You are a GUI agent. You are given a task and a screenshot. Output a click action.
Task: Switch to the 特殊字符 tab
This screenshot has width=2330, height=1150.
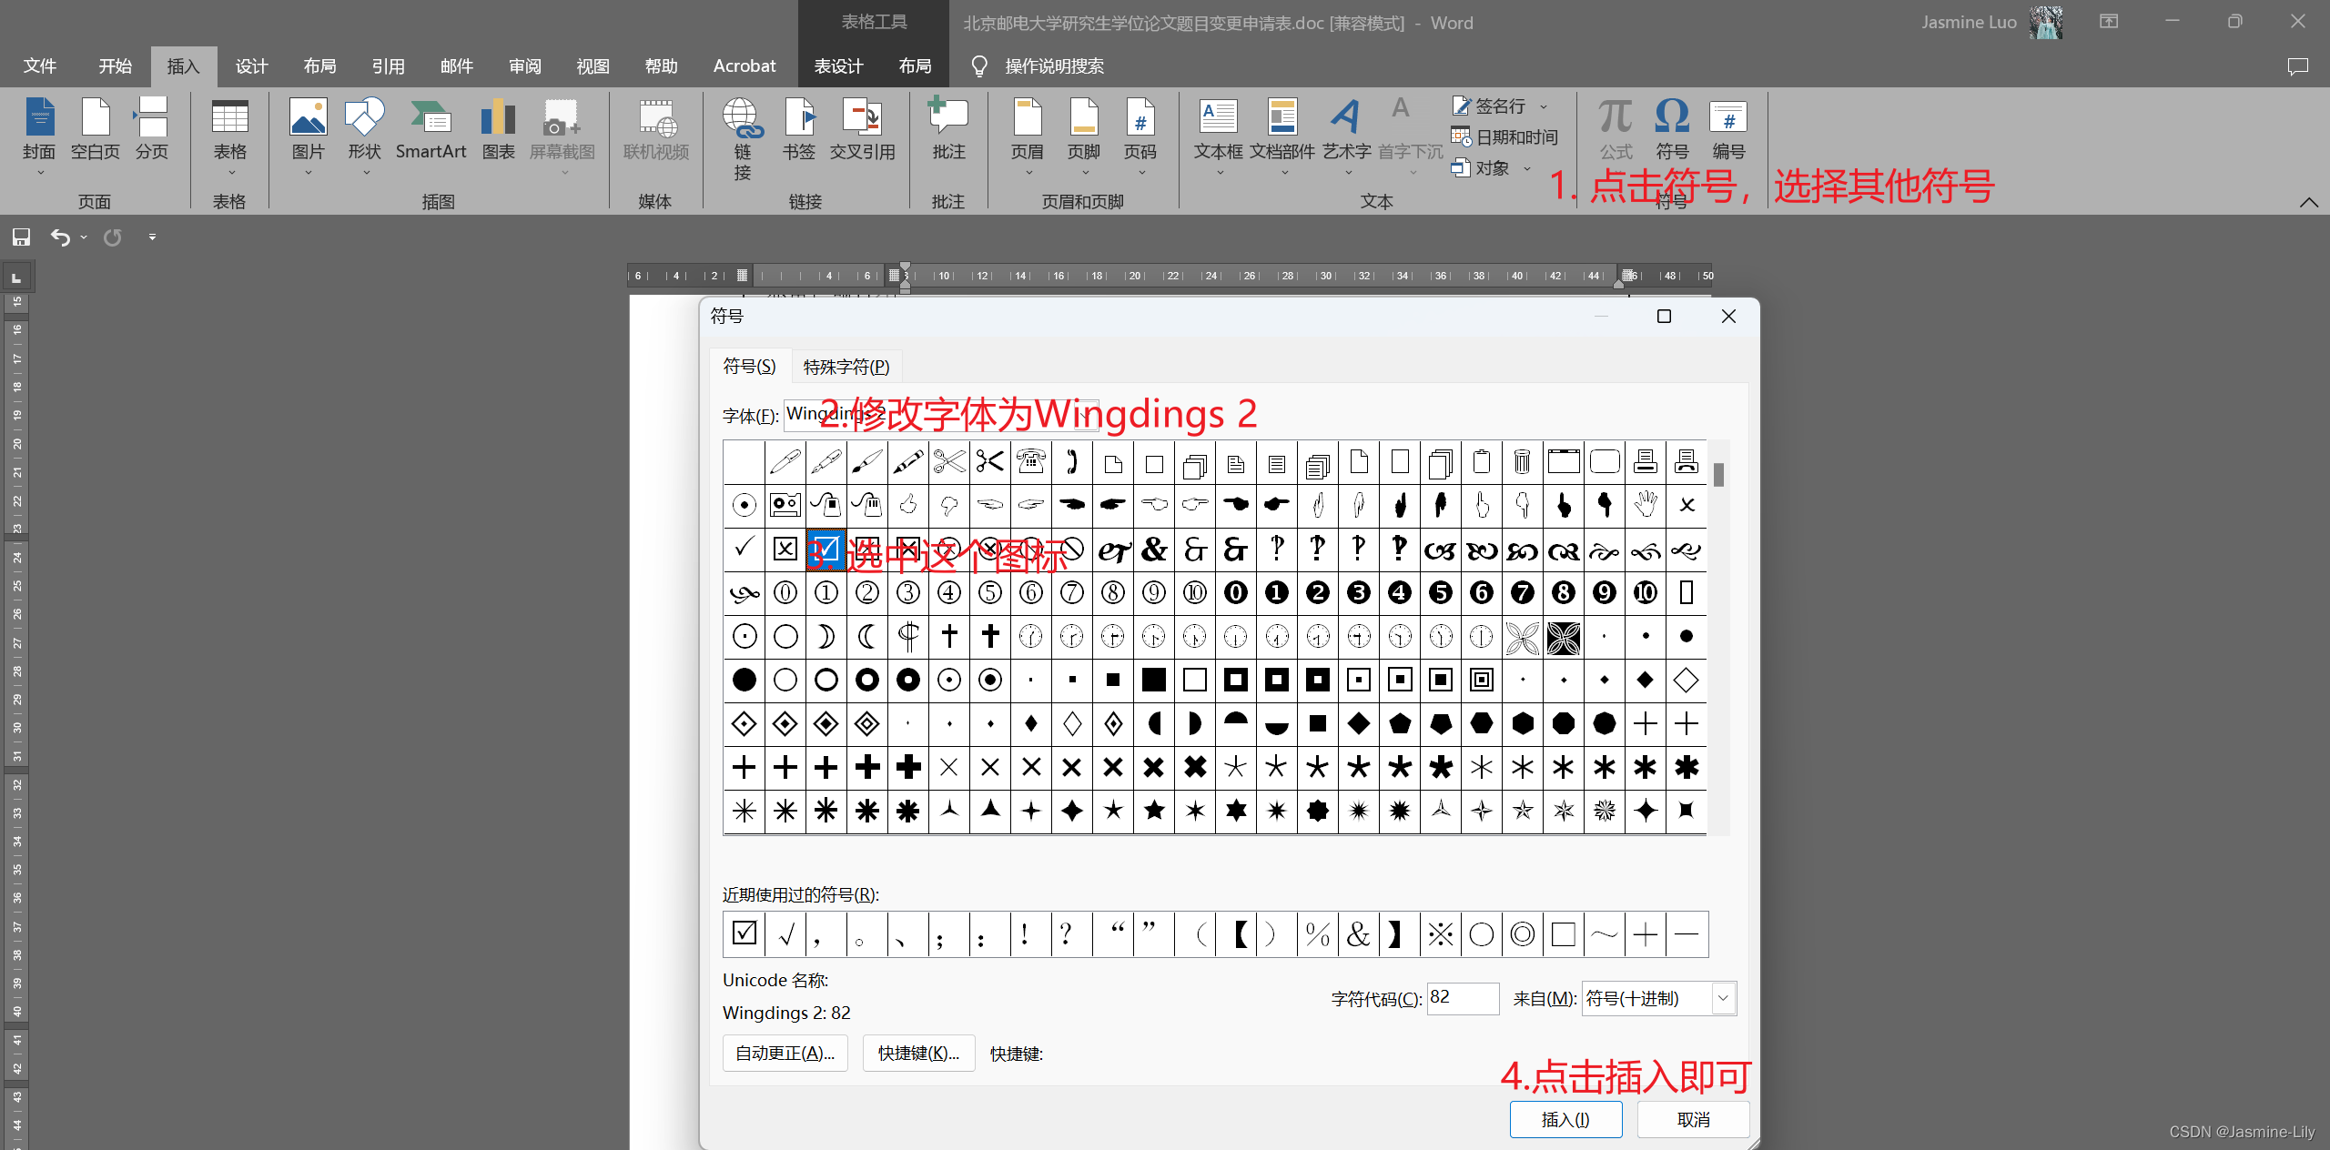pos(846,367)
